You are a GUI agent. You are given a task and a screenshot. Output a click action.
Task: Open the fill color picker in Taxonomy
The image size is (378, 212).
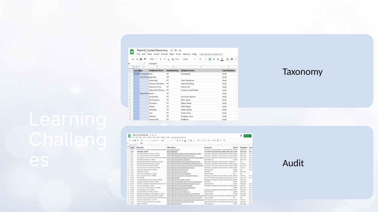227,59
